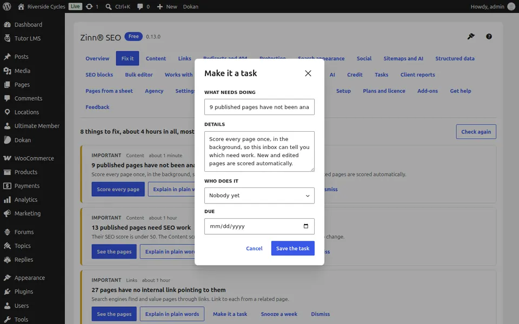Click the WordPress logo in admin bar
The image size is (519, 324).
tap(7, 6)
